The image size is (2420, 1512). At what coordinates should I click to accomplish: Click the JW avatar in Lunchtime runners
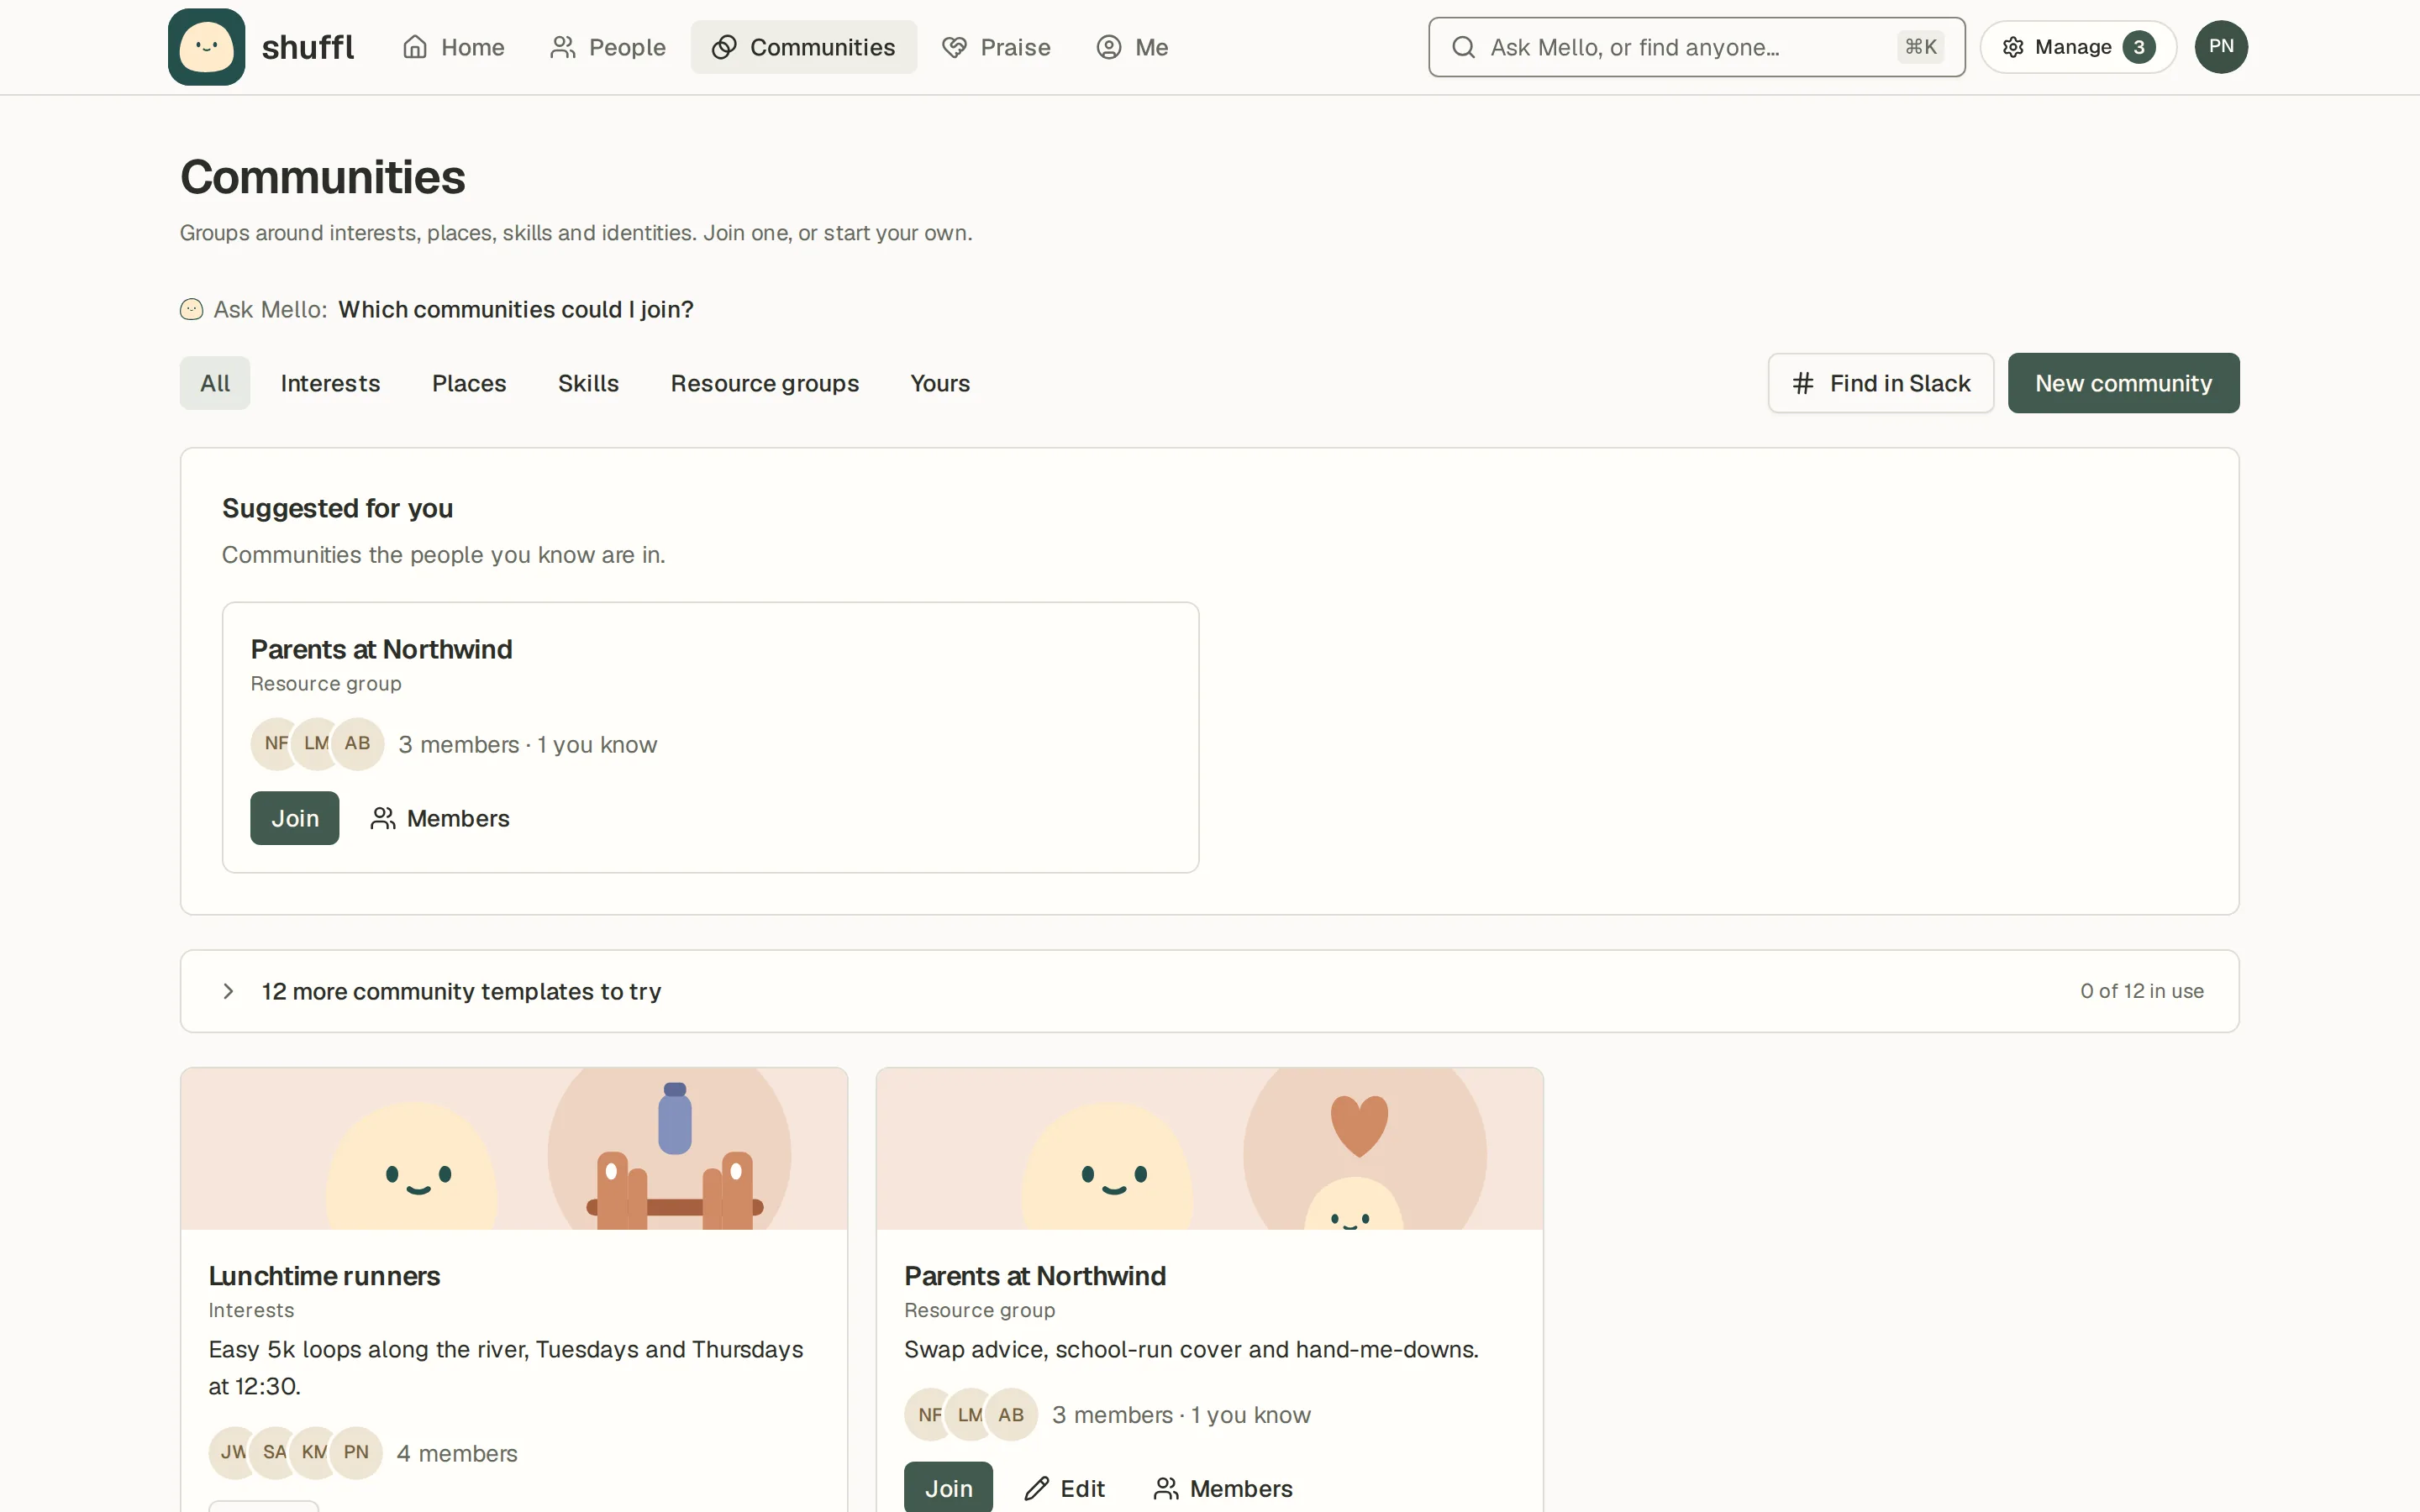click(x=233, y=1453)
